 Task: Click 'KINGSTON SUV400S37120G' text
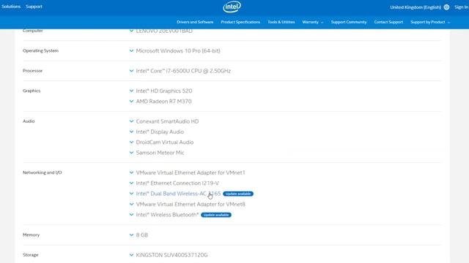coord(171,255)
